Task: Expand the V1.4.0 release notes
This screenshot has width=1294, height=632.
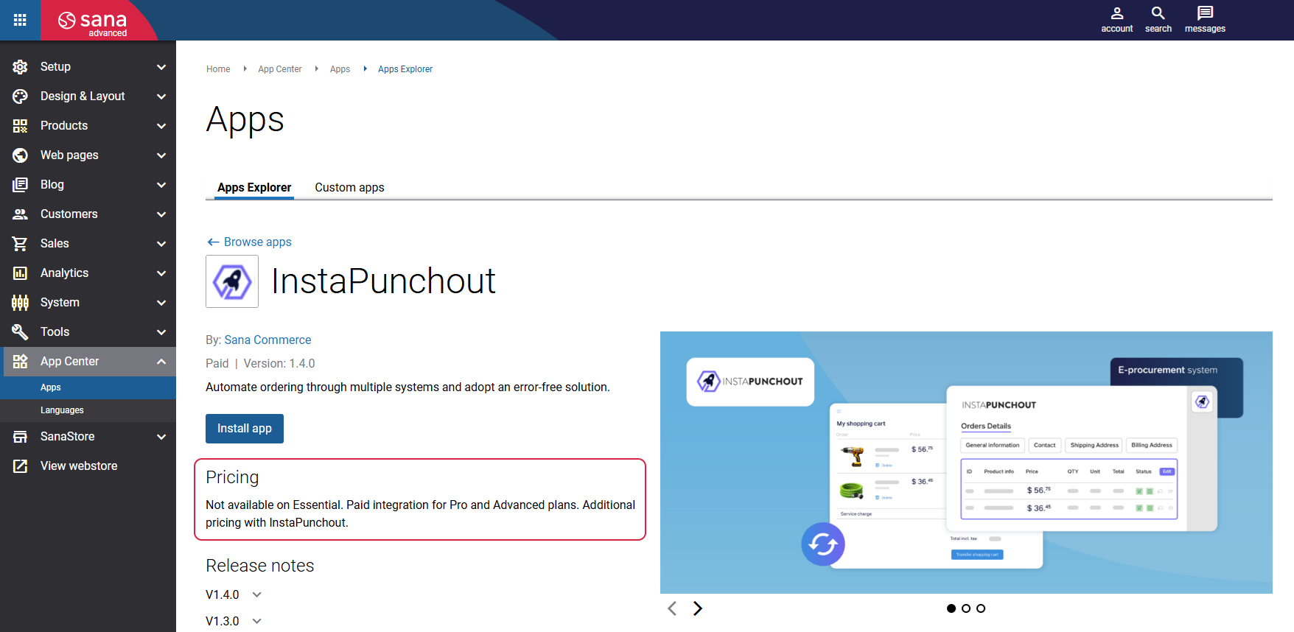Action: pos(256,594)
